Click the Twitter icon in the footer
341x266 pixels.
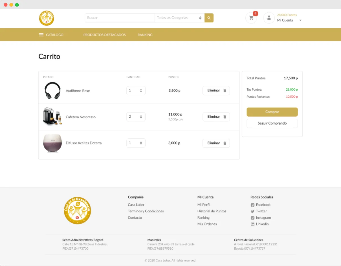point(252,211)
